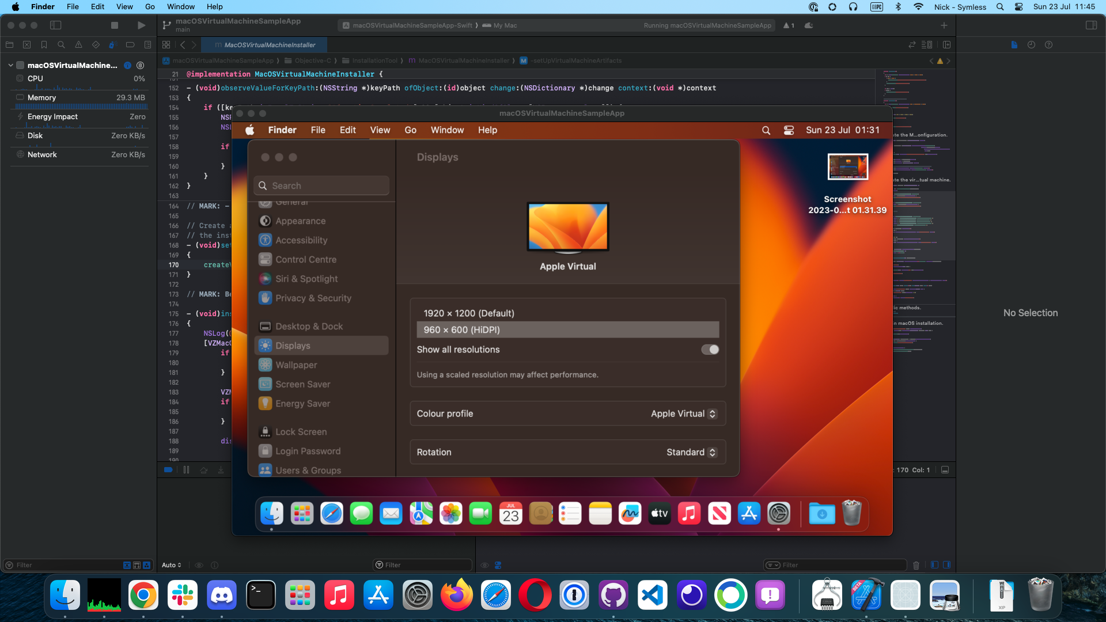Toggle Xcode navigator sidebar visibility

coord(56,25)
